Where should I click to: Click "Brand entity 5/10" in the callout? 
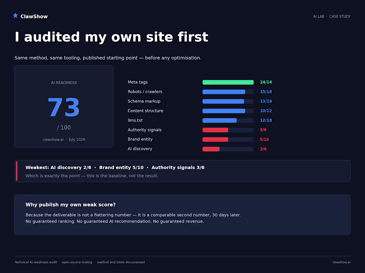[121, 168]
